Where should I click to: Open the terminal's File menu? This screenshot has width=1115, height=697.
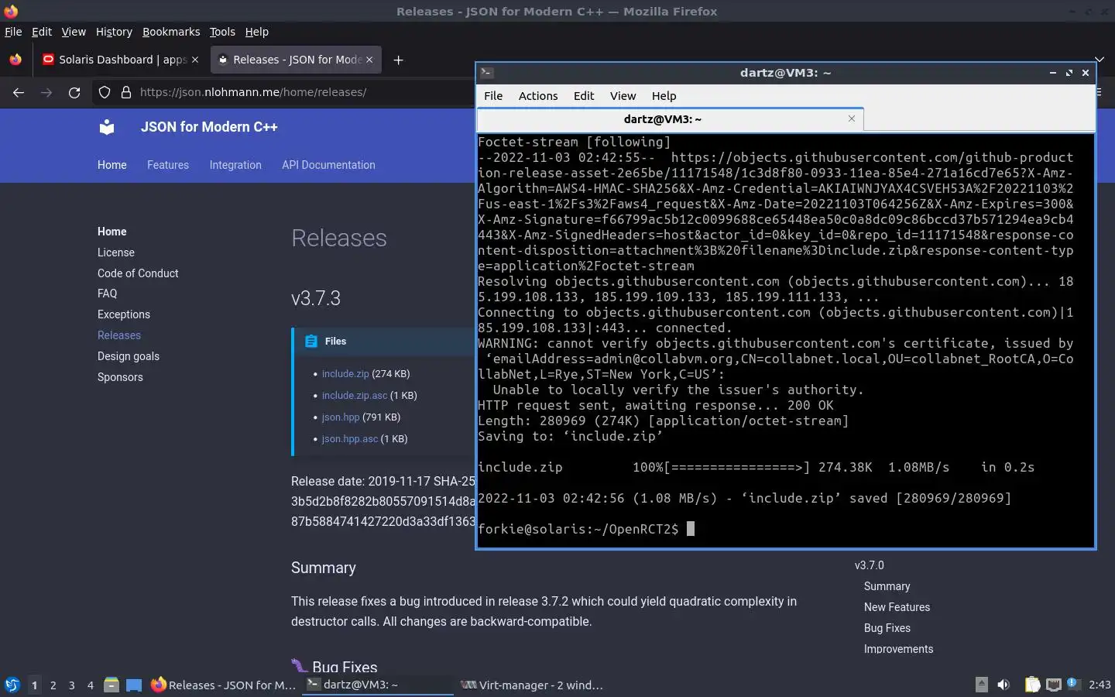click(x=493, y=96)
